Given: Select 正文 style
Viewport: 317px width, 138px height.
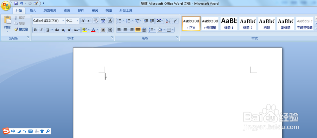Looking at the screenshot, I should [x=191, y=23].
